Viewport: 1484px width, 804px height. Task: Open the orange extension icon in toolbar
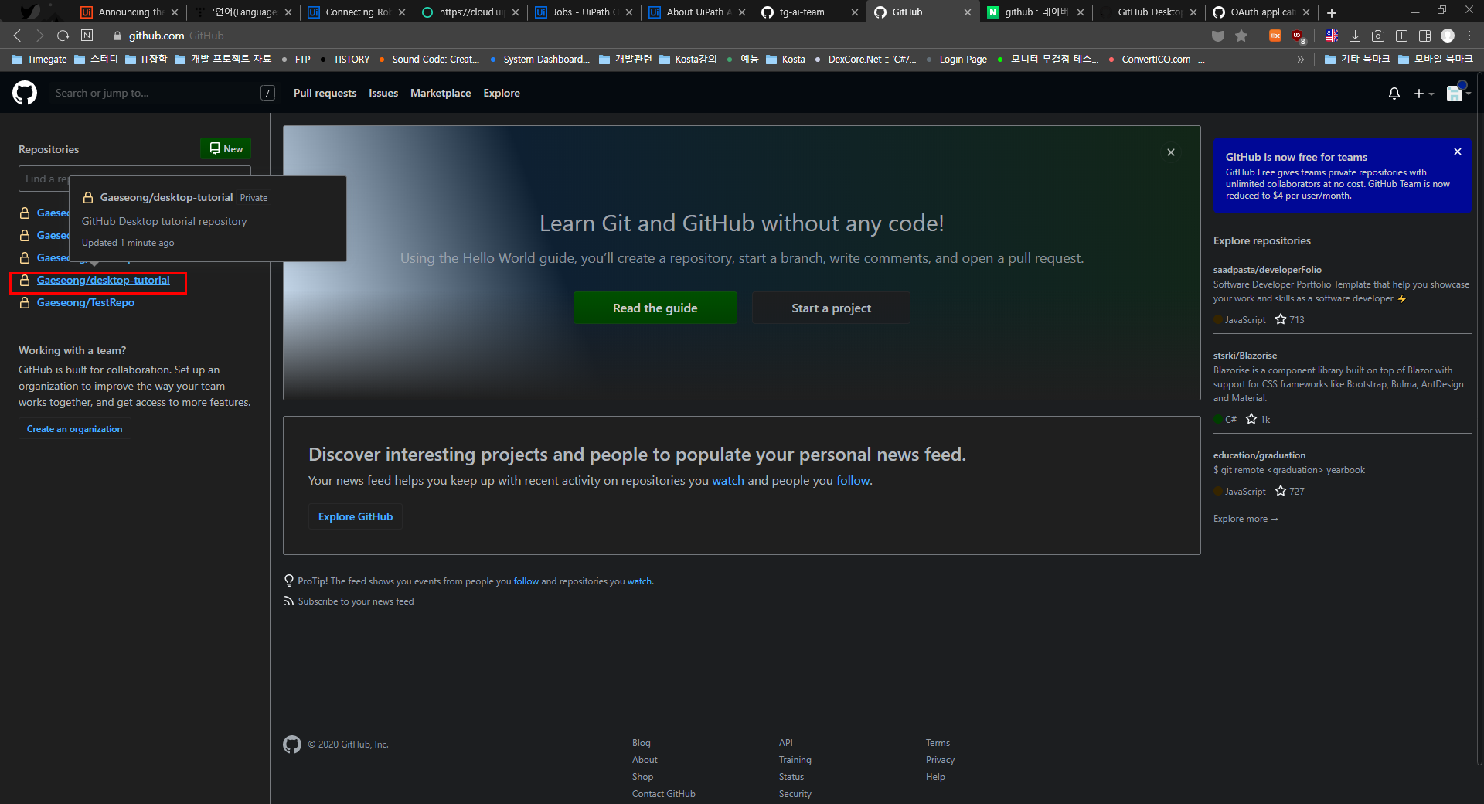tap(1275, 36)
